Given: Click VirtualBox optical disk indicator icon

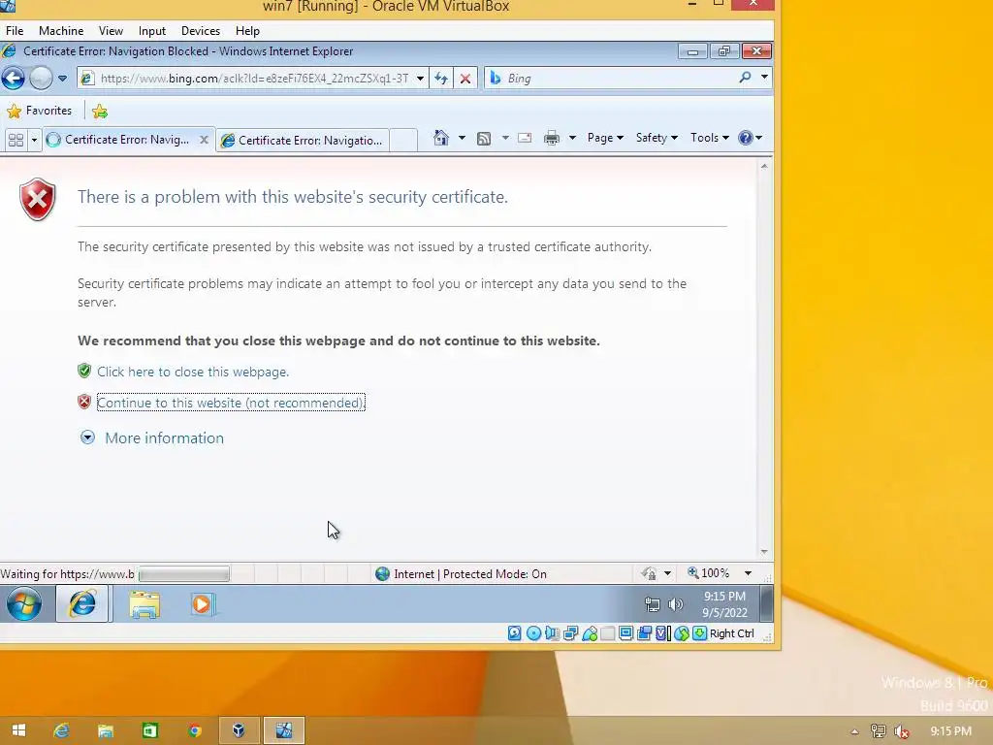Looking at the screenshot, I should pyautogui.click(x=534, y=633).
